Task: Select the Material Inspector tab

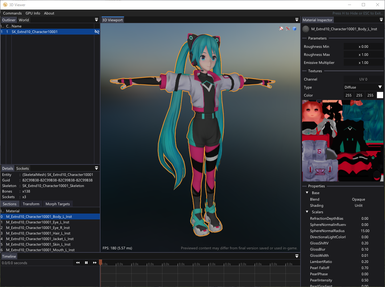Action: [x=317, y=20]
